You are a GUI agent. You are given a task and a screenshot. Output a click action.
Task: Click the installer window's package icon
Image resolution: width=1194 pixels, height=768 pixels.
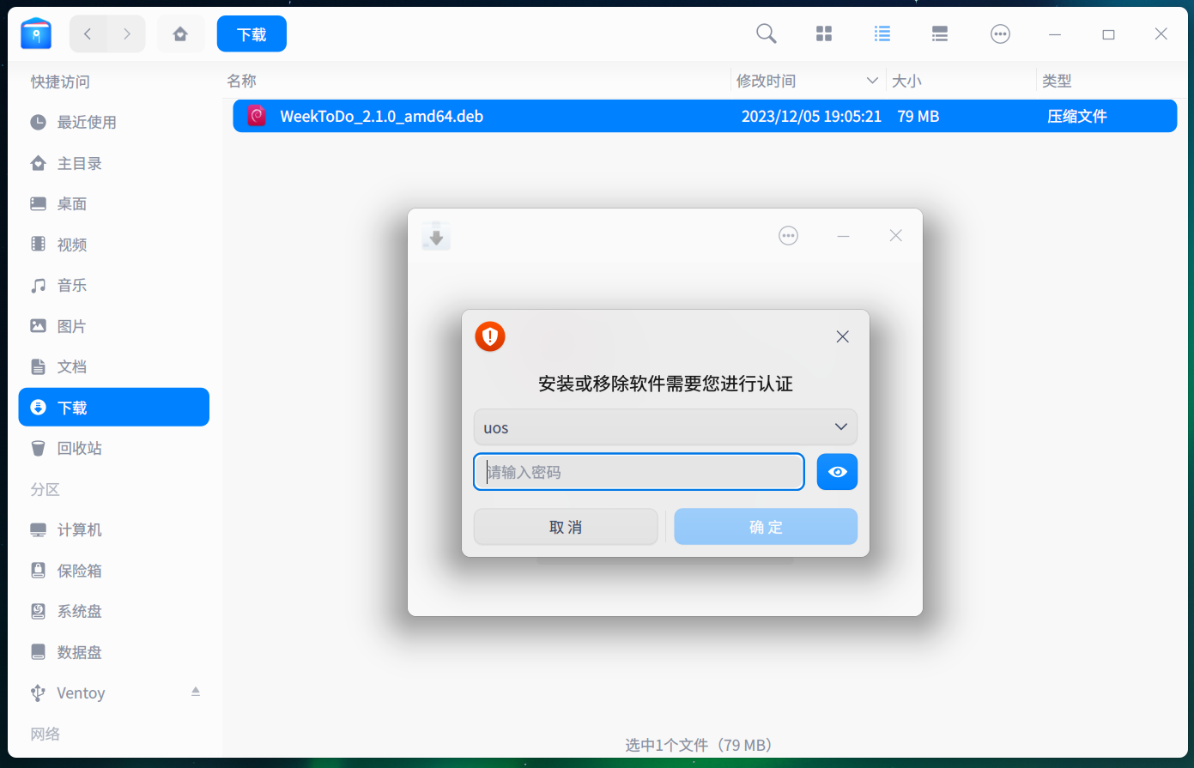pos(436,235)
